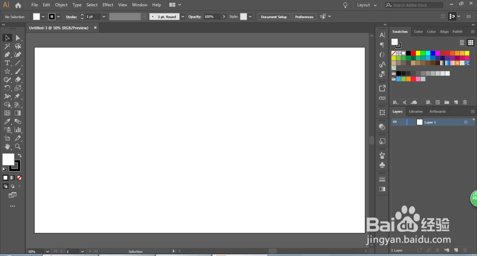Image resolution: width=477 pixels, height=256 pixels.
Task: Select the Symbol Sprayer tool
Action: (x=7, y=130)
